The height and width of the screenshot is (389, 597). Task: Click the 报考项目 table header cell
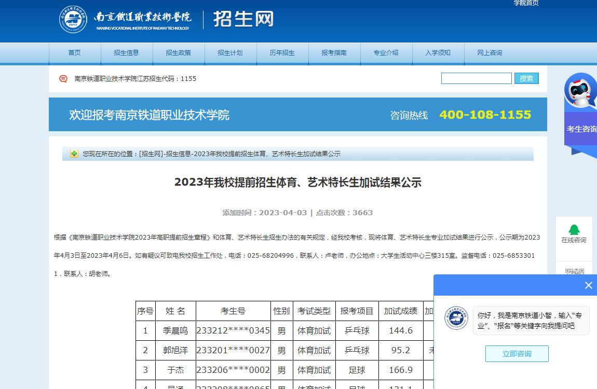tap(357, 311)
